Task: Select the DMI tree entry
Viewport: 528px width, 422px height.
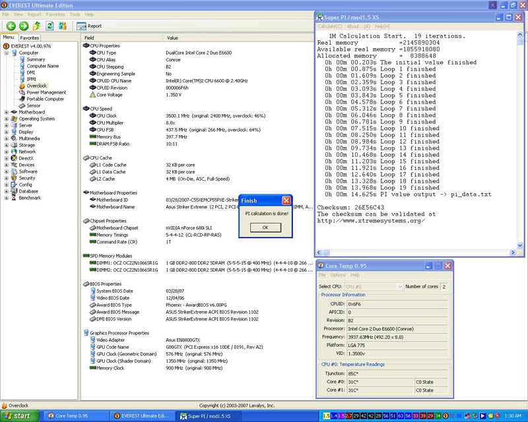Action: click(30, 73)
